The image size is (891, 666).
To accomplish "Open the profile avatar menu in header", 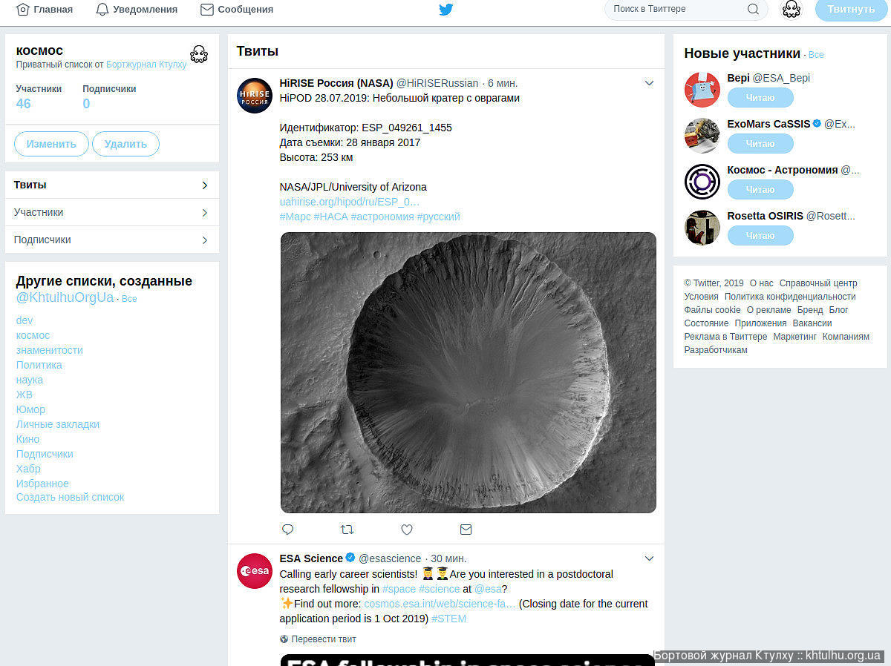I will (x=792, y=10).
